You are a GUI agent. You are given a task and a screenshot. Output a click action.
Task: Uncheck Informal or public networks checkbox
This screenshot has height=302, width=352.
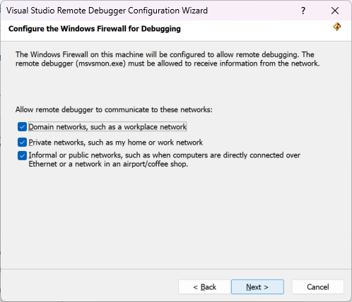[x=22, y=155]
